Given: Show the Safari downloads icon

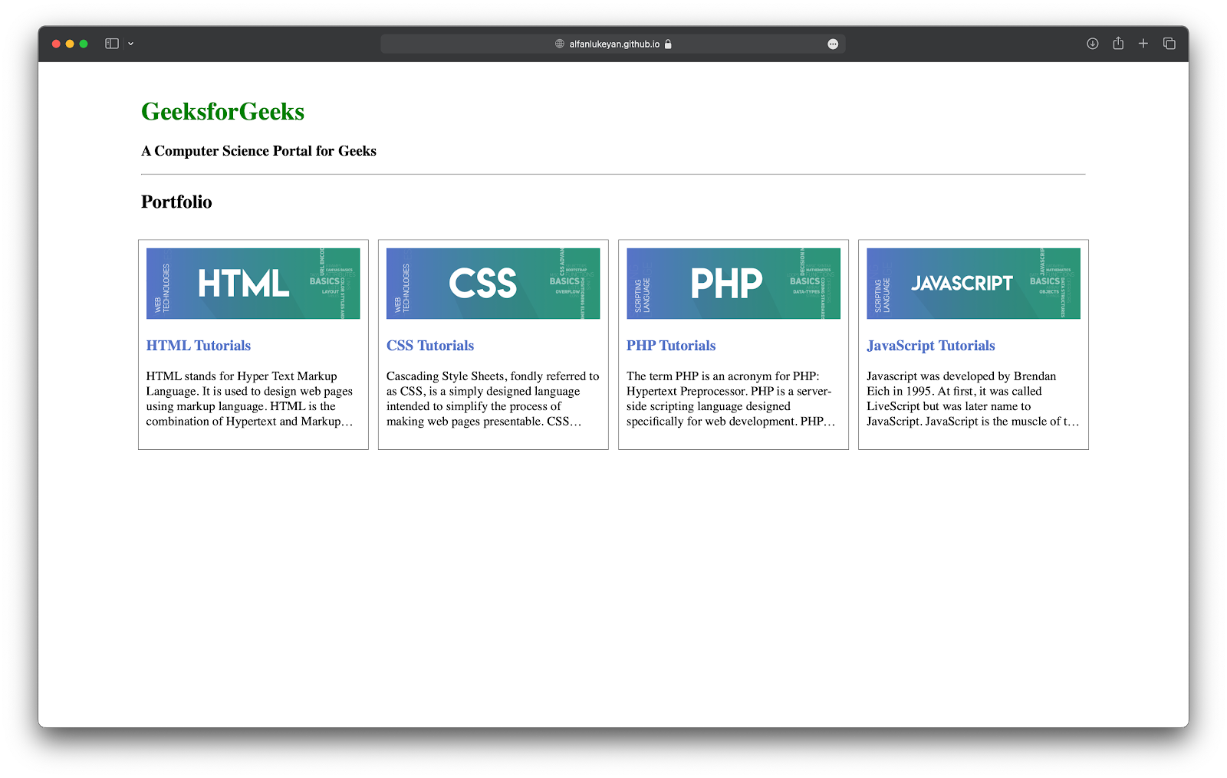Looking at the screenshot, I should coord(1093,44).
